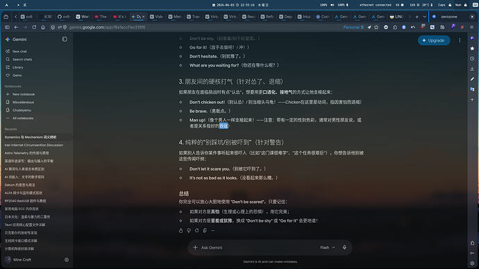Open a new browser tab
This screenshot has height=269, width=479.
[x=417, y=17]
